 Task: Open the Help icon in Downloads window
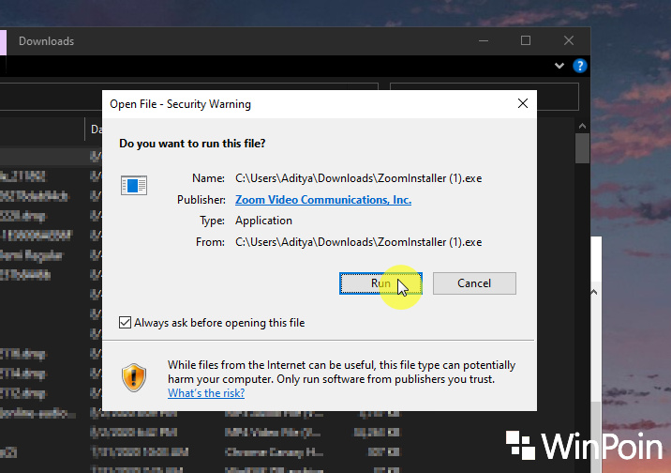coord(579,66)
